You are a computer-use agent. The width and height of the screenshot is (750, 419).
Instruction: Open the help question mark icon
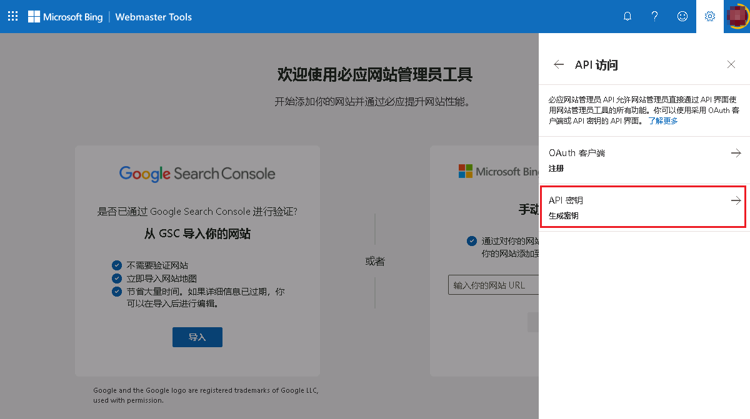click(x=655, y=17)
